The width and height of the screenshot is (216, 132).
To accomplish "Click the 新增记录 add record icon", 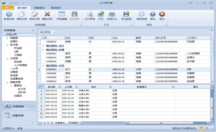I will [x=9, y=14].
